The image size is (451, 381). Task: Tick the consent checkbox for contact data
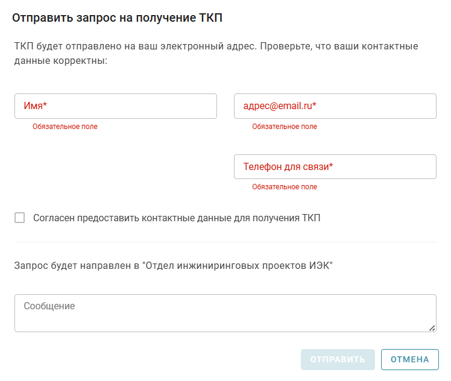20,218
